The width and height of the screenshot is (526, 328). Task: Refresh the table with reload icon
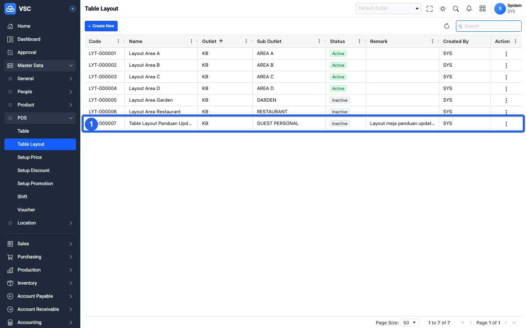(446, 26)
